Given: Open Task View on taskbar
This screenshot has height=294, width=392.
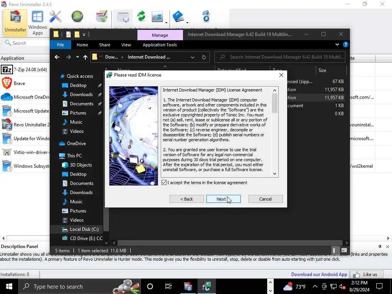Looking at the screenshot, I should 168,286.
